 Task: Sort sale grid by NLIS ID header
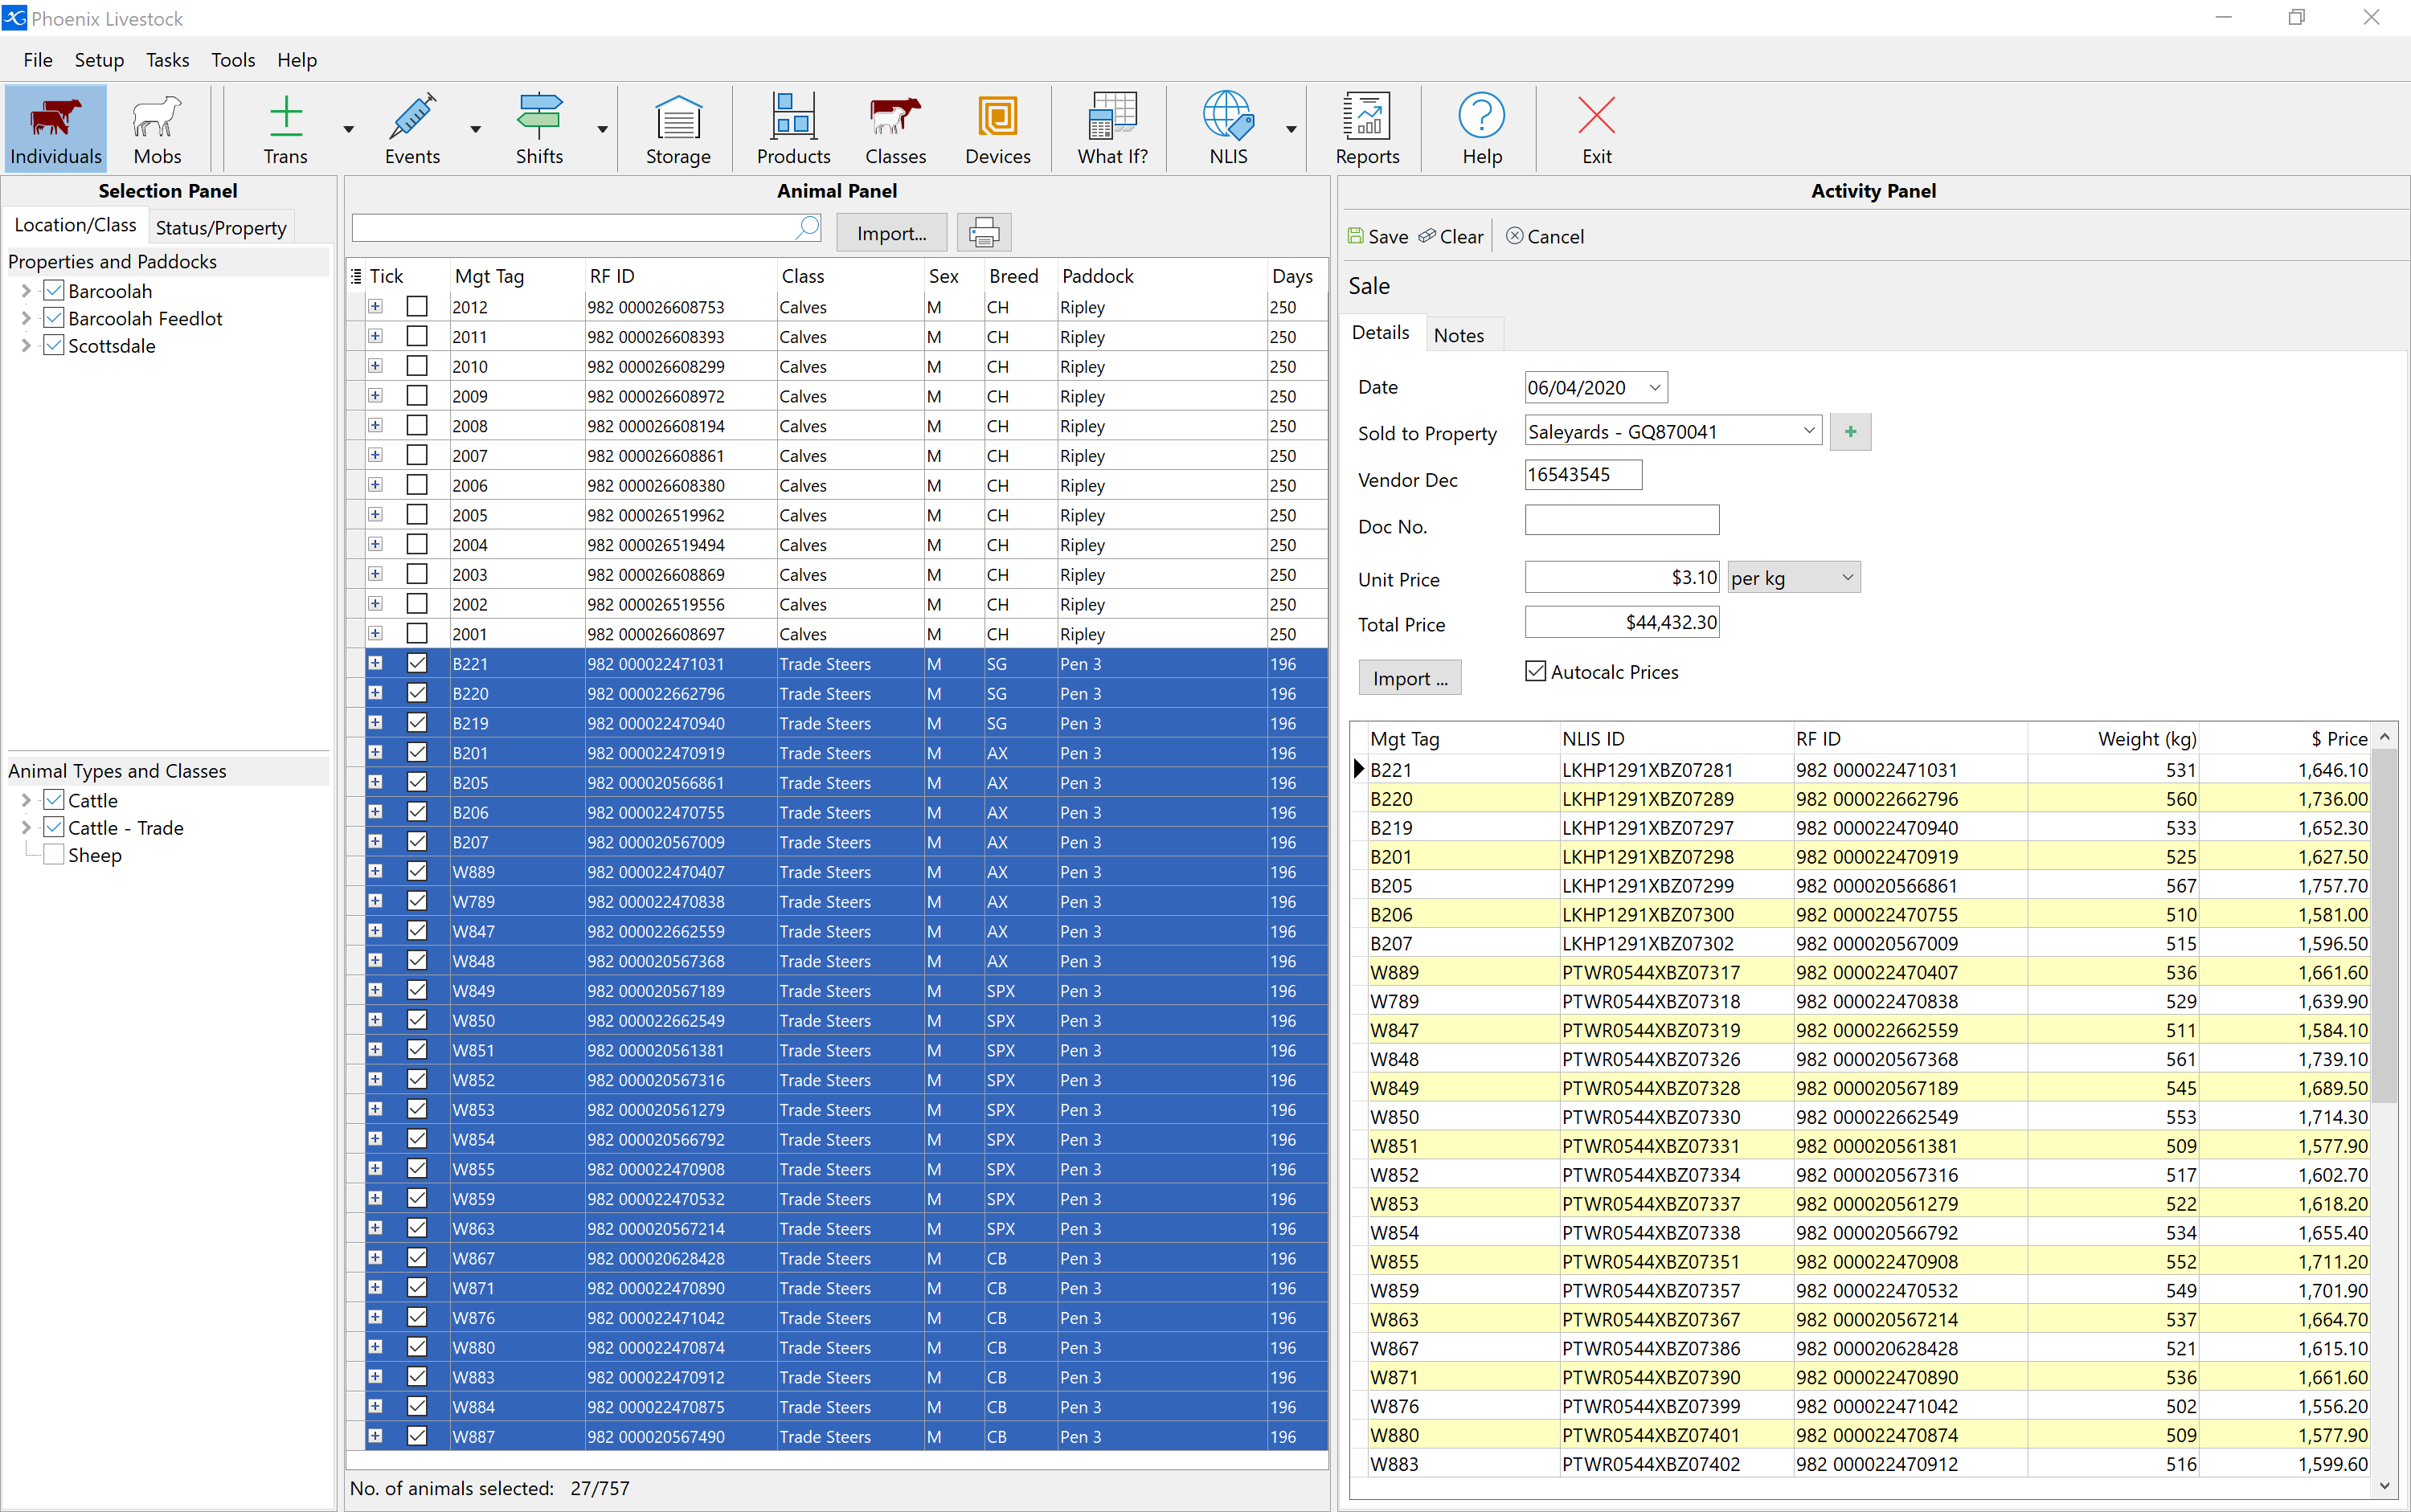click(1675, 739)
